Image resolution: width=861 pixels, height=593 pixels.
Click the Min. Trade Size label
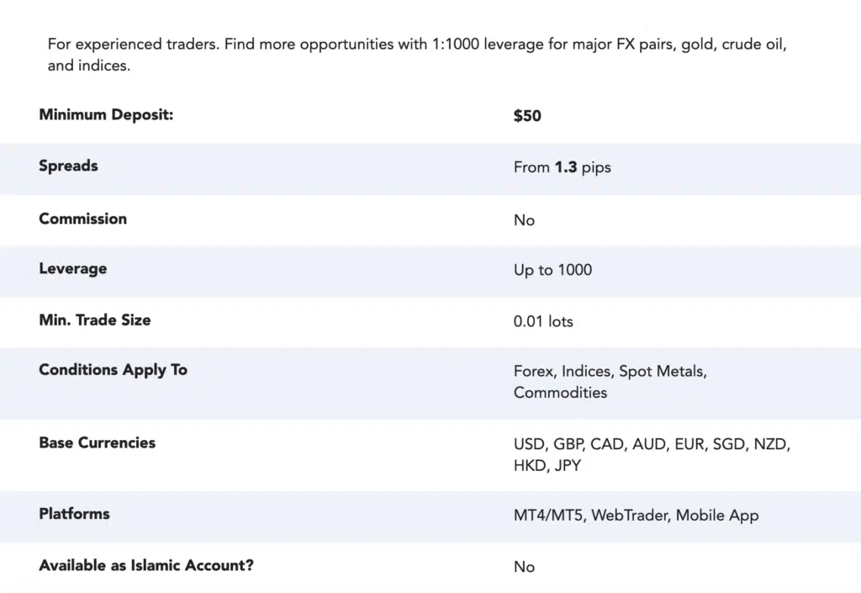(x=95, y=320)
